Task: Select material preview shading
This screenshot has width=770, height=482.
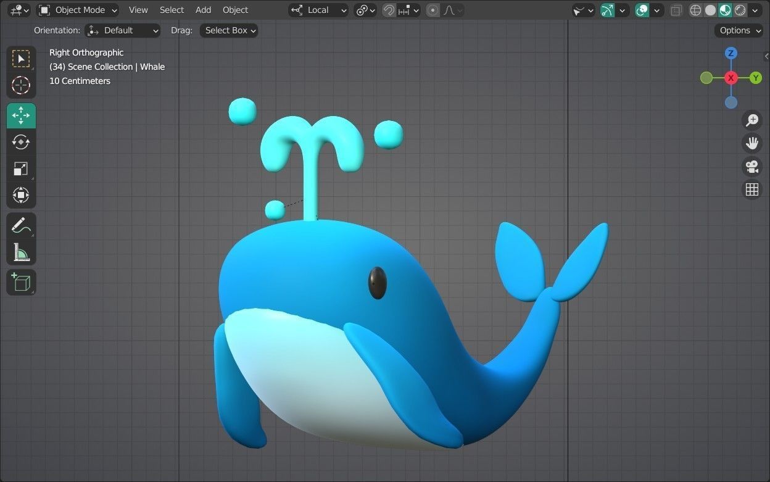Action: [x=726, y=10]
